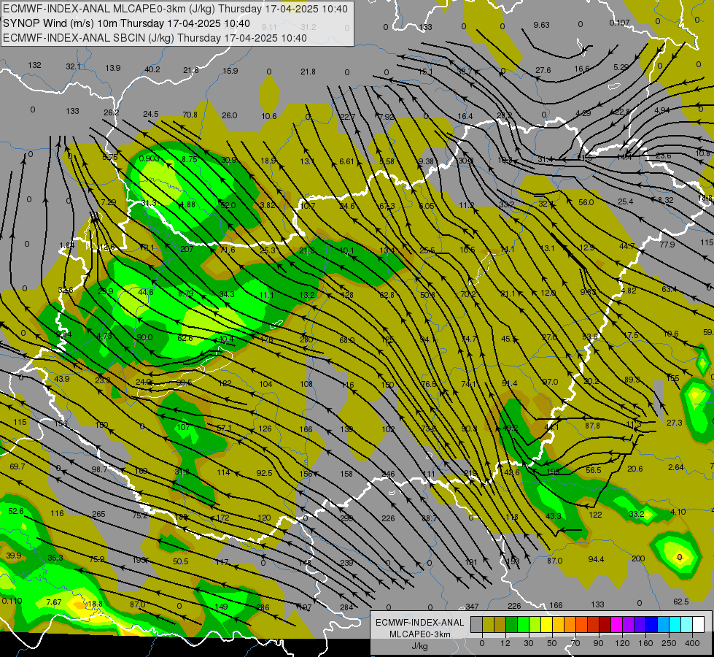Click the legend tick label 30
The width and height of the screenshot is (714, 657).
click(x=528, y=643)
